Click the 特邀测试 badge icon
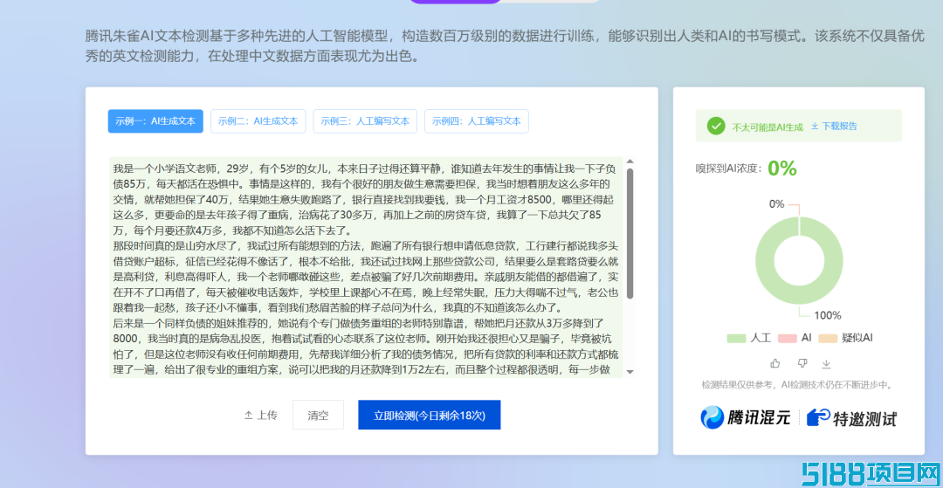The image size is (943, 488). point(818,417)
